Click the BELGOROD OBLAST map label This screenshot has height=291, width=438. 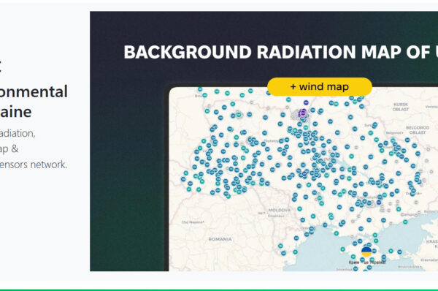[x=418, y=130]
